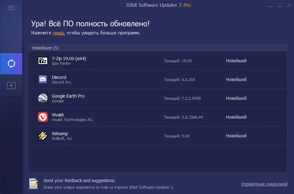Select the 'Discord' program name

[x=59, y=77]
